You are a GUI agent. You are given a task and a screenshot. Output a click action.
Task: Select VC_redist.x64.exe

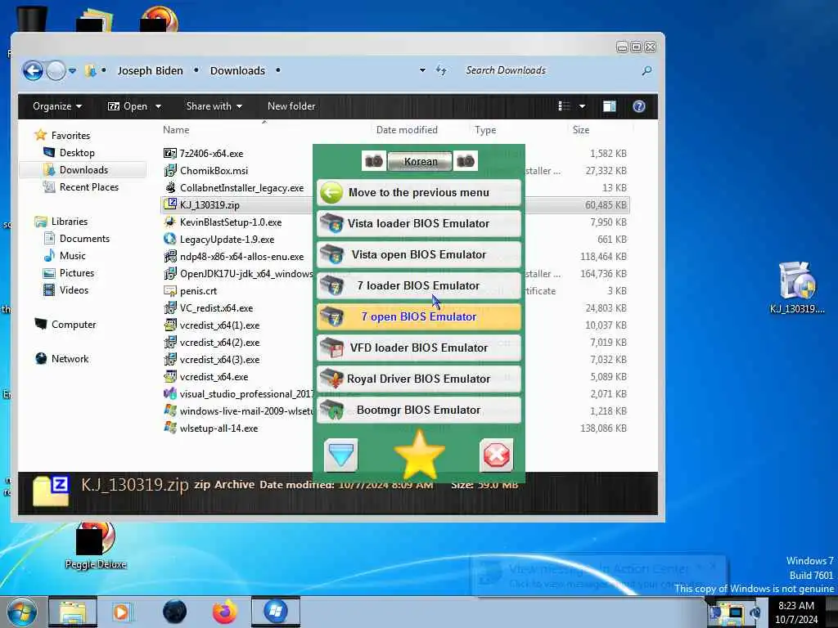point(216,308)
